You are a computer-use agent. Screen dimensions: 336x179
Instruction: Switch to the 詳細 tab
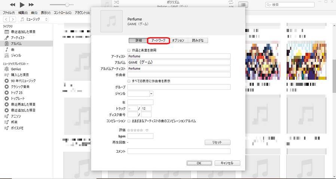[x=138, y=40]
